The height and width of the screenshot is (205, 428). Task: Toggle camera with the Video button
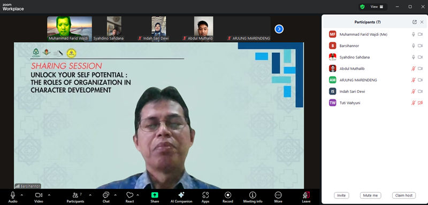39,197
